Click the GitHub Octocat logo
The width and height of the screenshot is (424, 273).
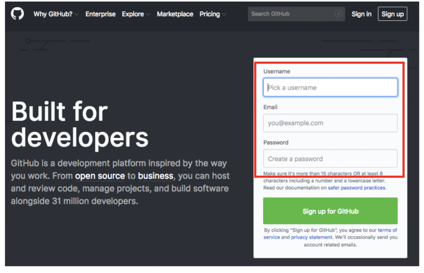point(17,14)
